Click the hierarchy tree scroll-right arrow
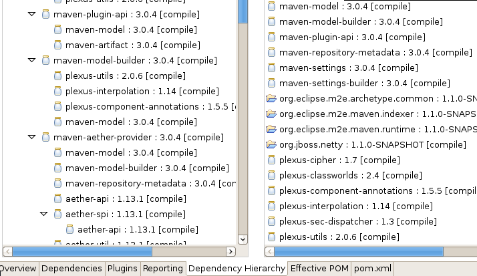477x276 pixels. [231, 251]
